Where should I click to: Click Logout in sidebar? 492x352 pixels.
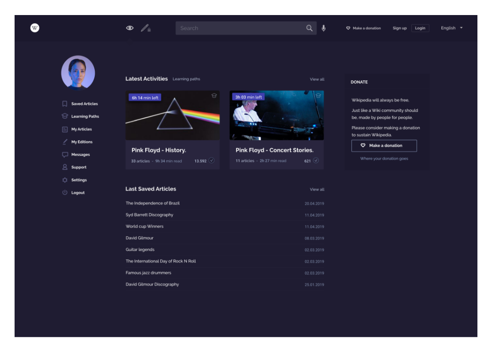[x=73, y=192]
